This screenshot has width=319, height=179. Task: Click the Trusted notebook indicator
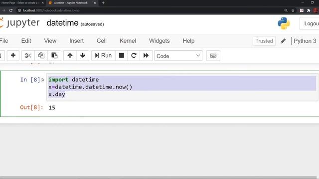click(x=264, y=41)
